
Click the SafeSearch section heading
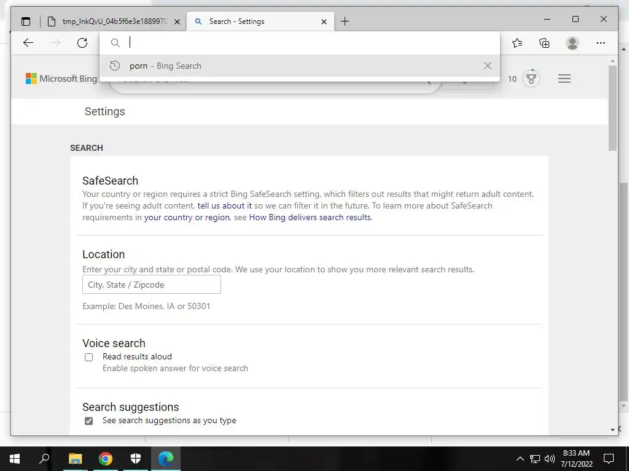coord(111,181)
